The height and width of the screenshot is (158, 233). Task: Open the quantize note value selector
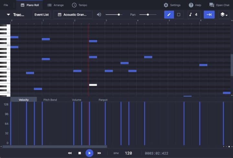point(193,15)
